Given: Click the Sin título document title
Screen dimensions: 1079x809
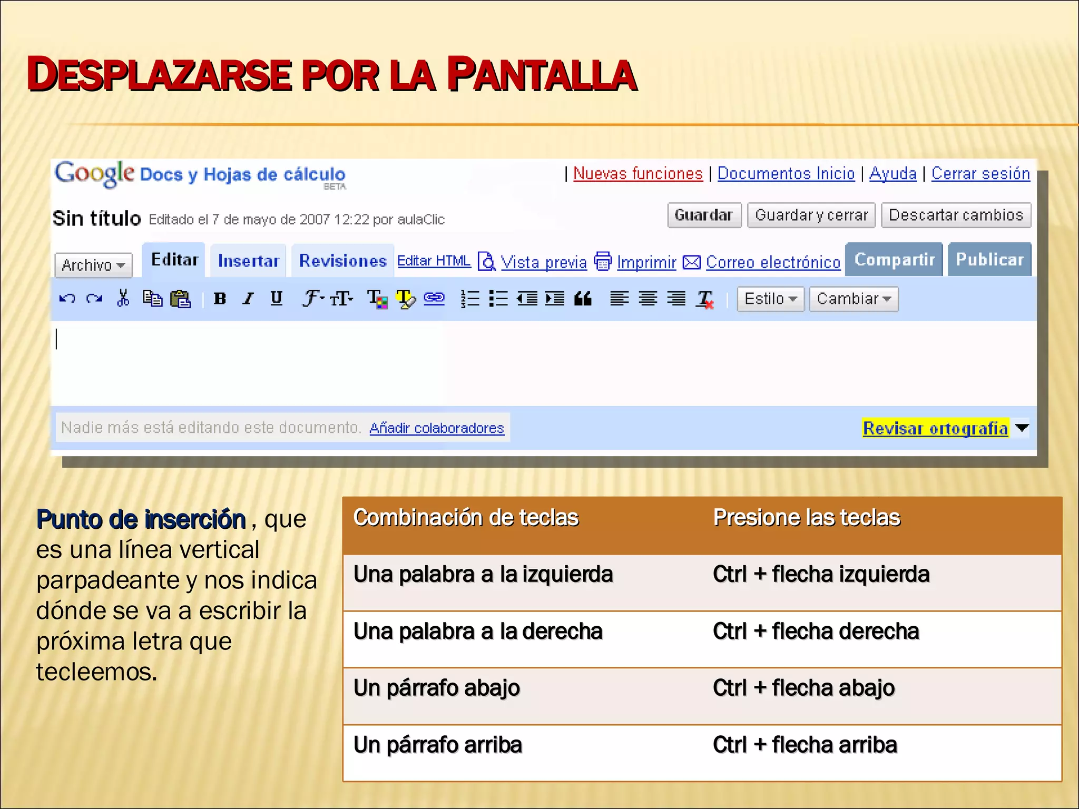Looking at the screenshot, I should pyautogui.click(x=97, y=218).
